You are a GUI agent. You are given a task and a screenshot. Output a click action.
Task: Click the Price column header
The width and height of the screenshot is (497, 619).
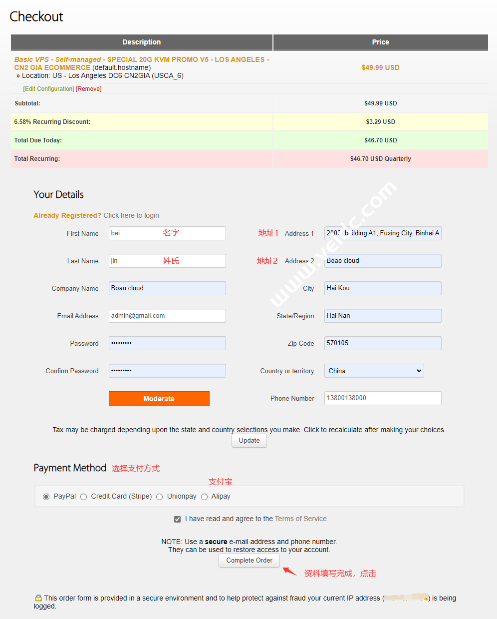point(381,42)
